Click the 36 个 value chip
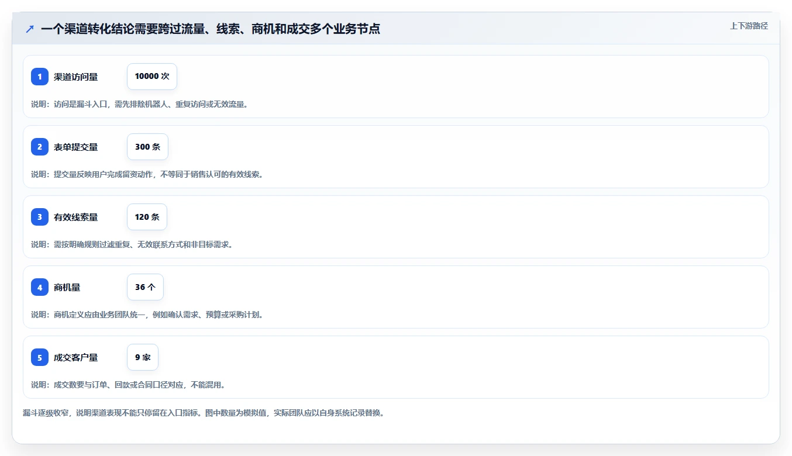The image size is (792, 456). 145,287
